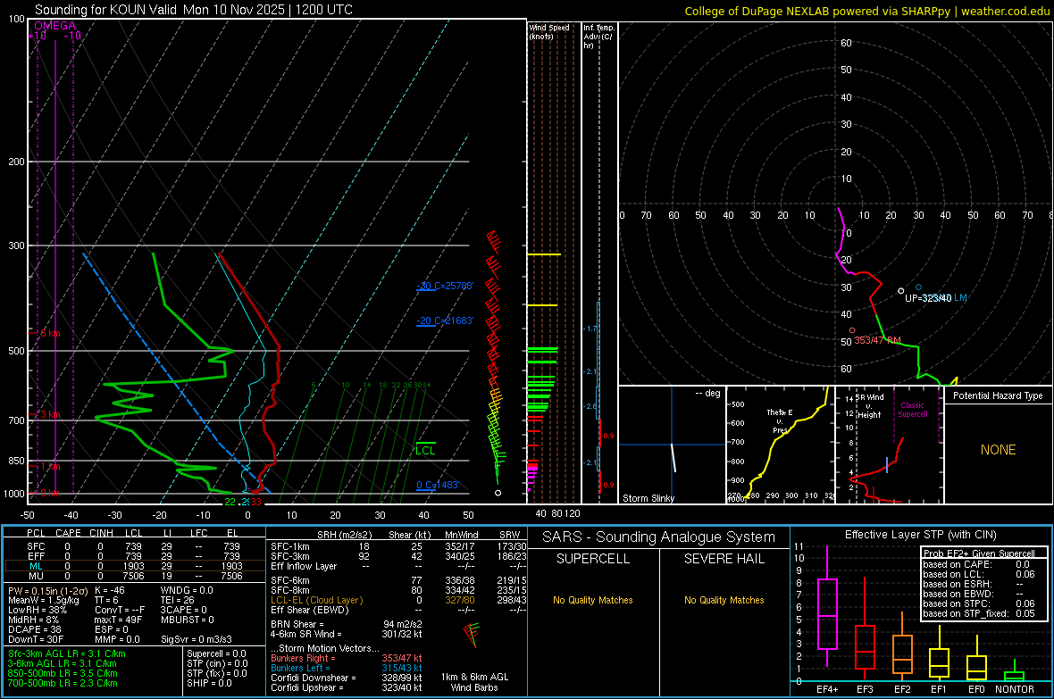Select the highlighted ML parcel row

pyautogui.click(x=135, y=566)
